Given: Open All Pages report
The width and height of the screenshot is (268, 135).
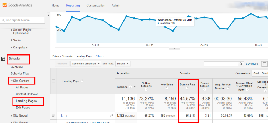Looking at the screenshot, I should click(22, 87).
